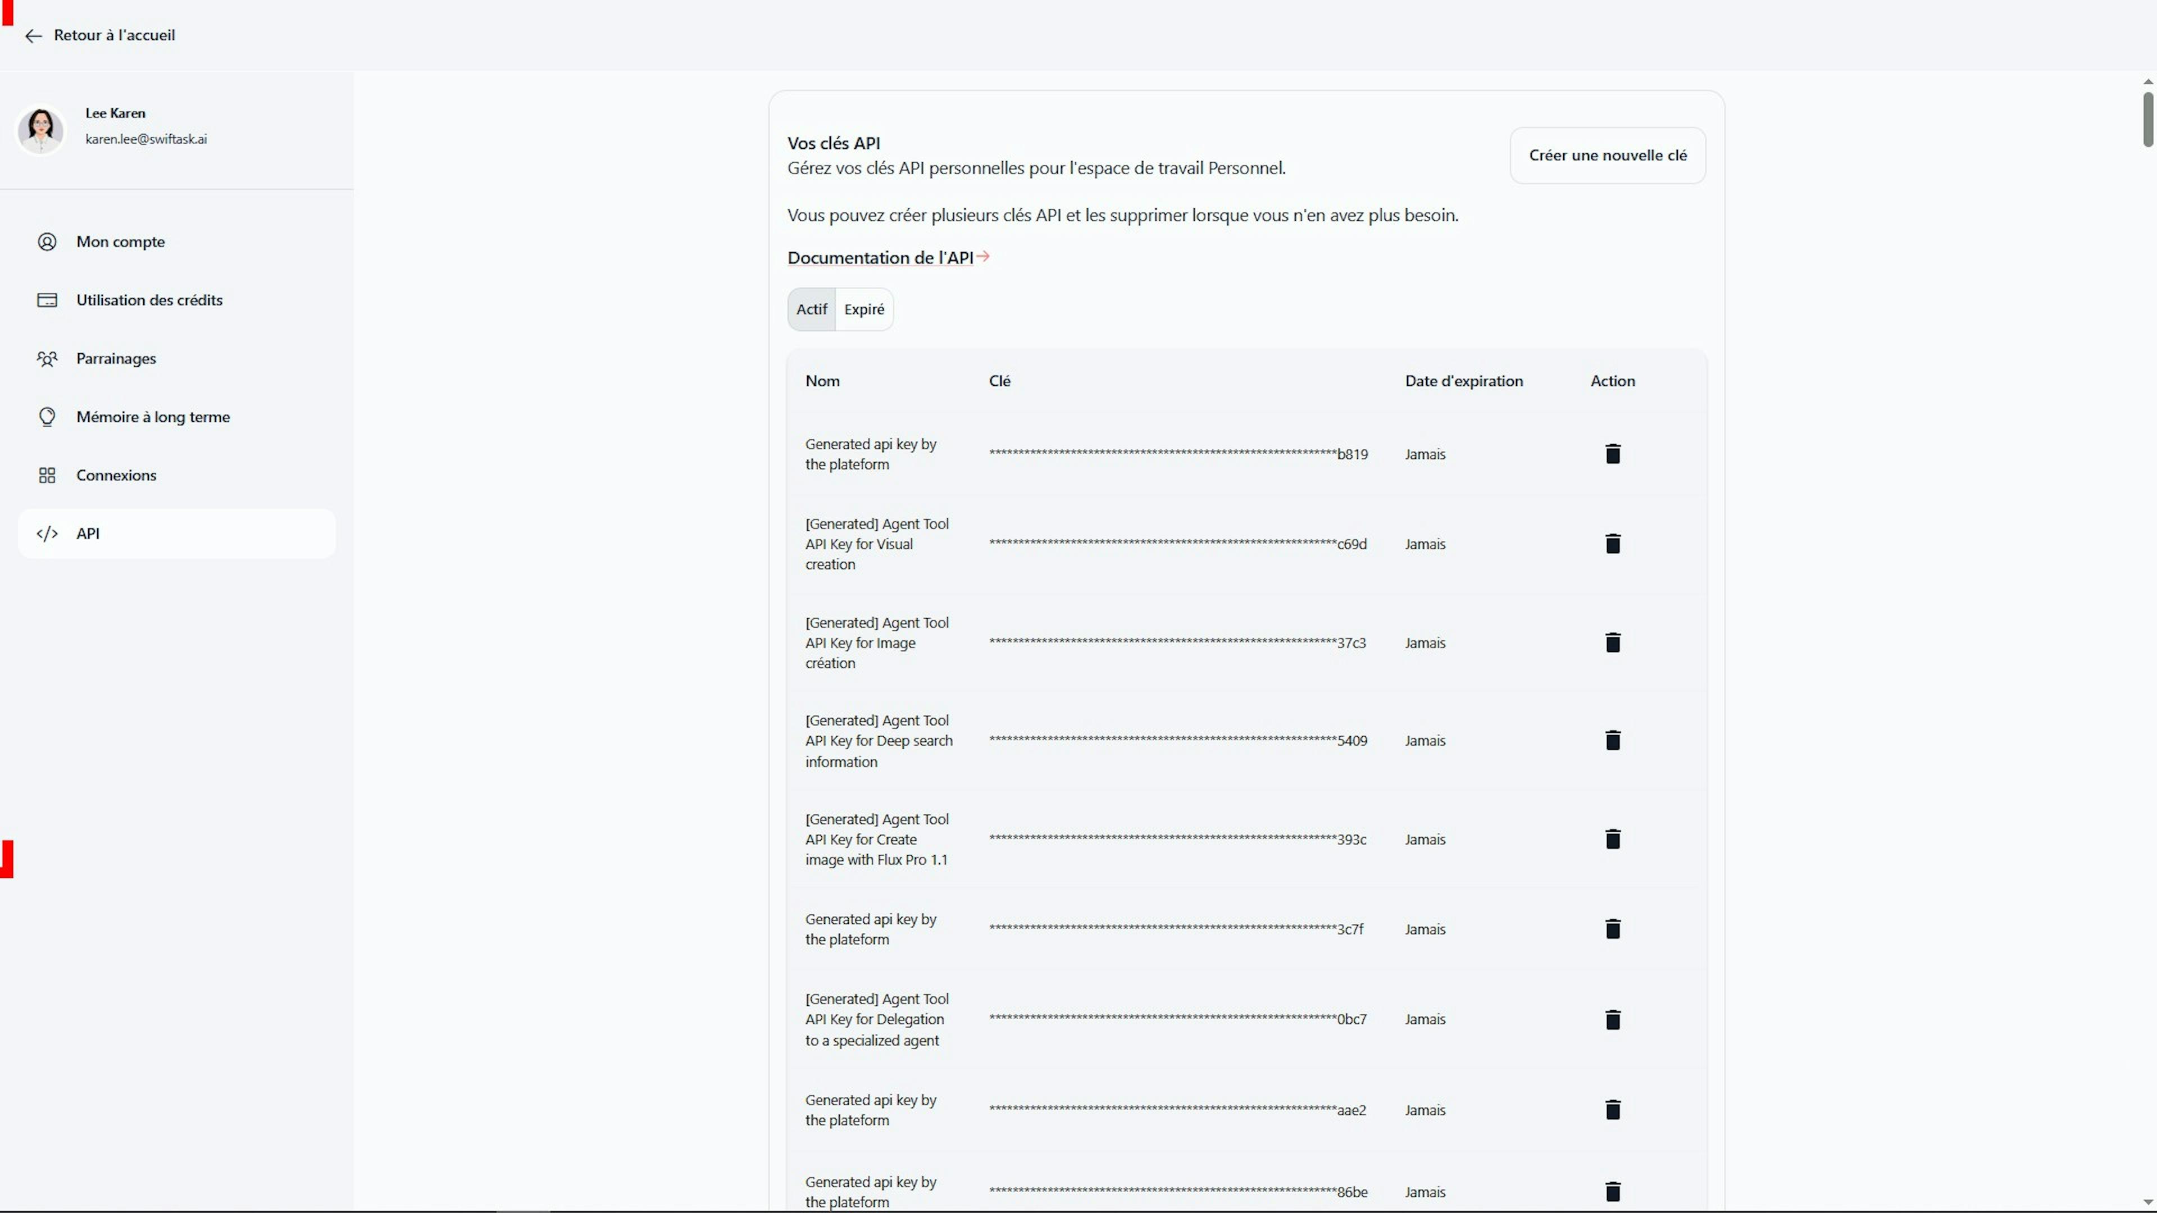Click the Créer une nouvelle clé button
Screen dimensions: 2157x1213
(x=1608, y=155)
